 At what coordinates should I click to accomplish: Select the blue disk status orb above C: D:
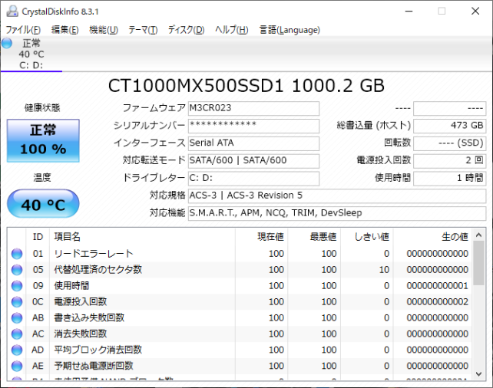pyautogui.click(x=7, y=43)
